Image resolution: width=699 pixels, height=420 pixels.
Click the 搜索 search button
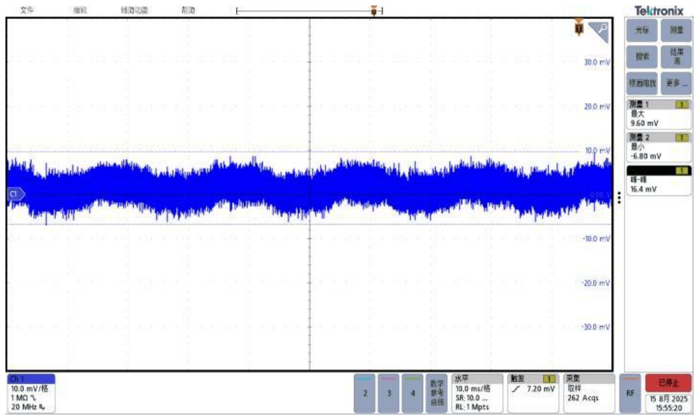click(642, 56)
